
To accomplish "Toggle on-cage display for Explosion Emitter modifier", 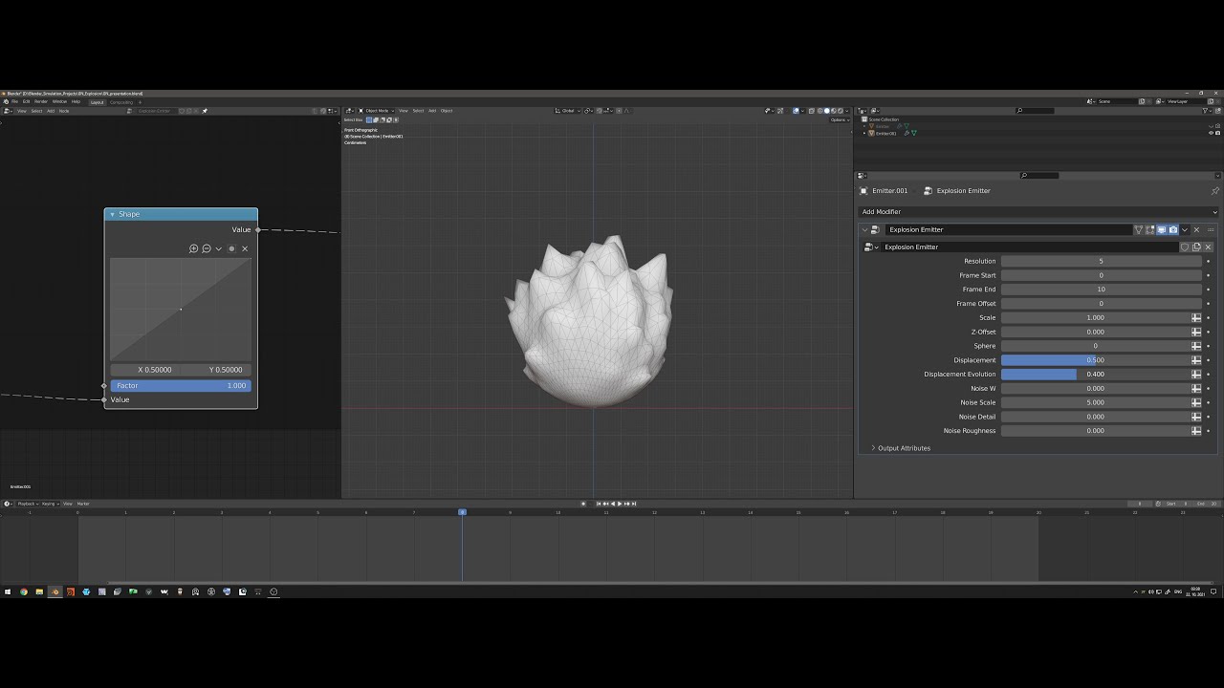I will (1138, 229).
